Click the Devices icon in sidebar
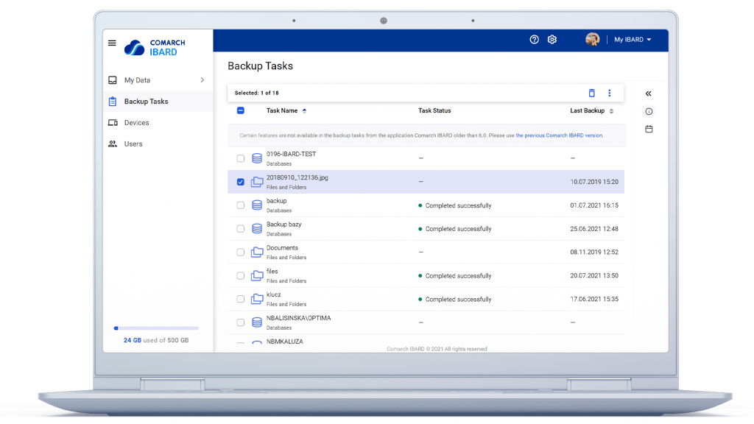The width and height of the screenshot is (754, 424). [113, 123]
